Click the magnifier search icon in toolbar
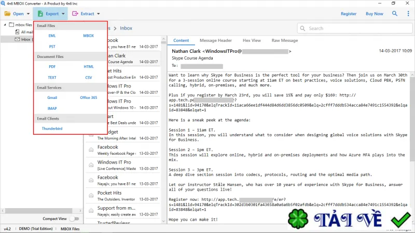This screenshot has height=233, width=415. click(x=394, y=13)
